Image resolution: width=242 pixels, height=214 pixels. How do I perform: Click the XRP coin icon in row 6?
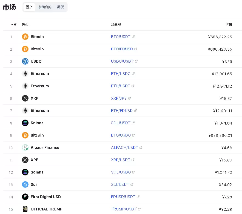(x=25, y=98)
